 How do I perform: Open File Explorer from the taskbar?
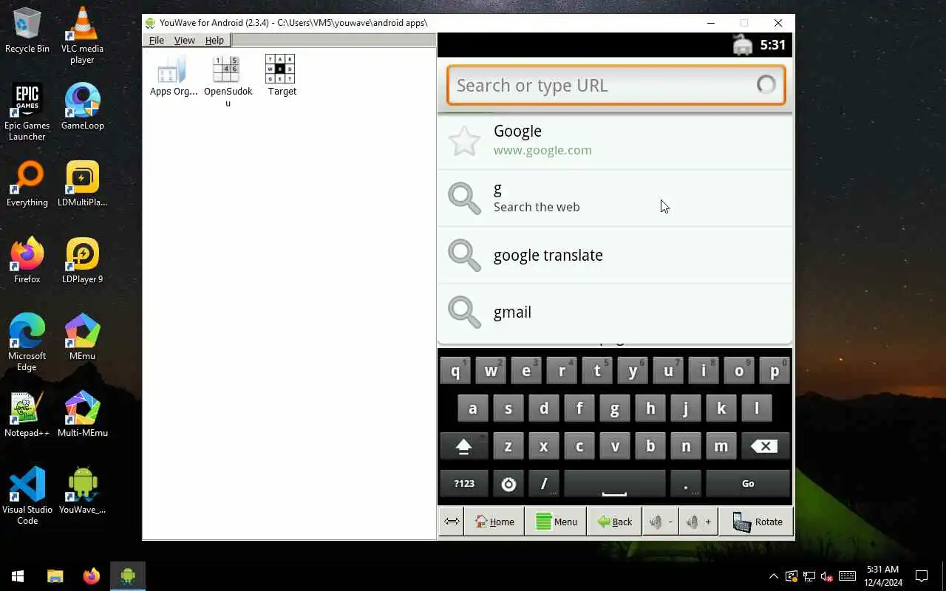click(55, 576)
